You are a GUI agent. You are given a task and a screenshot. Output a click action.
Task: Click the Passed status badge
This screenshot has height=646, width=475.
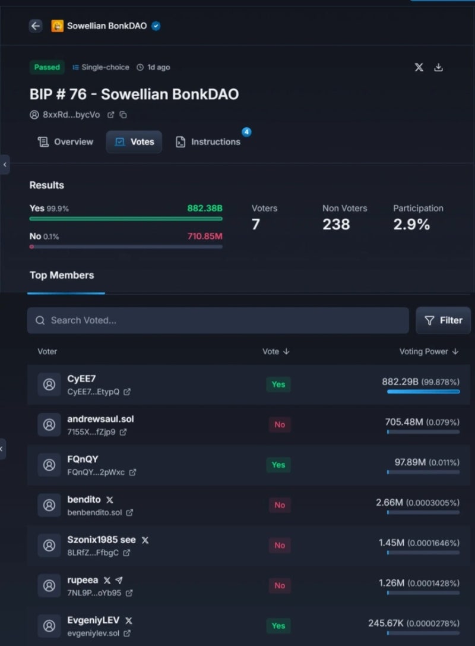point(47,67)
